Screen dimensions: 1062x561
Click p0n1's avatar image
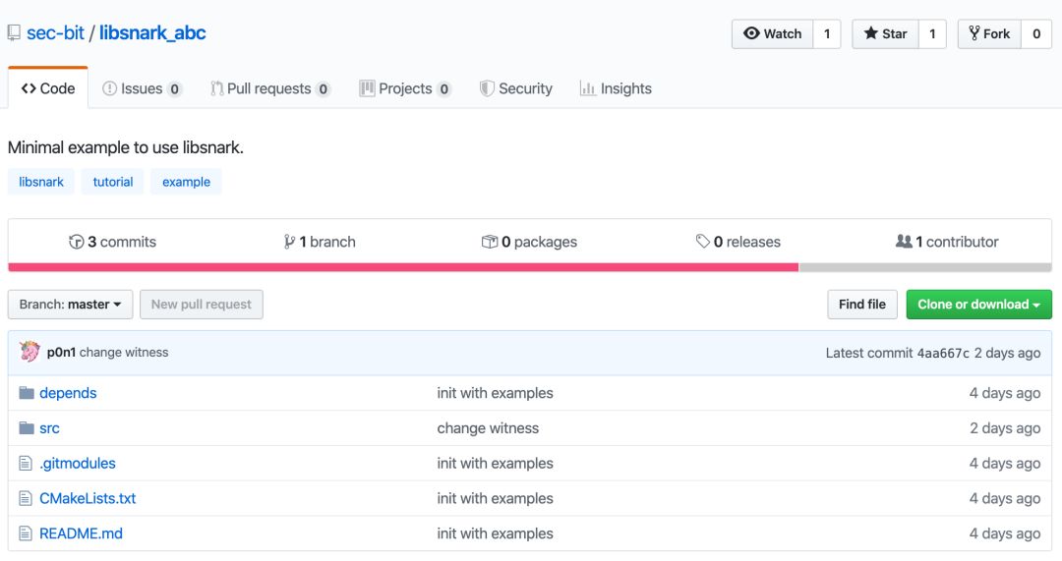pos(29,352)
